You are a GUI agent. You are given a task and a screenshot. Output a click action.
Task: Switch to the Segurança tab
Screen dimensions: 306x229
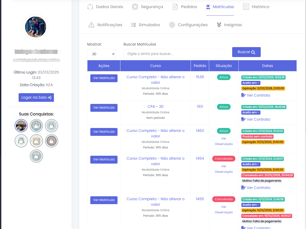(x=147, y=7)
